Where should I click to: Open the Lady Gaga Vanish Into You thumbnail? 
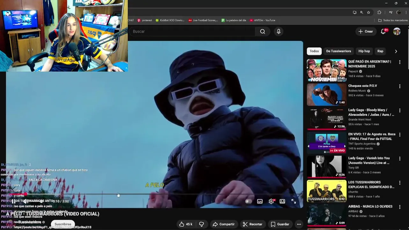click(326, 167)
